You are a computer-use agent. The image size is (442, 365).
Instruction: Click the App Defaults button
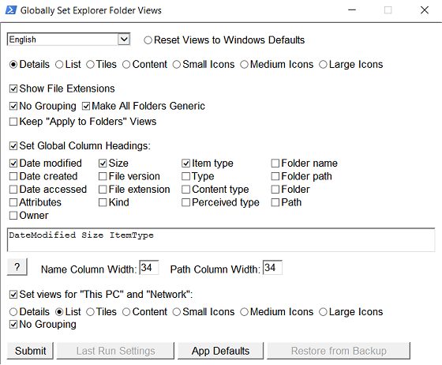click(x=220, y=351)
